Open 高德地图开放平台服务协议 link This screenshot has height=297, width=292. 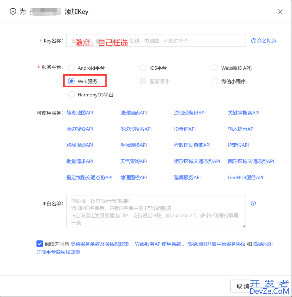(217, 244)
